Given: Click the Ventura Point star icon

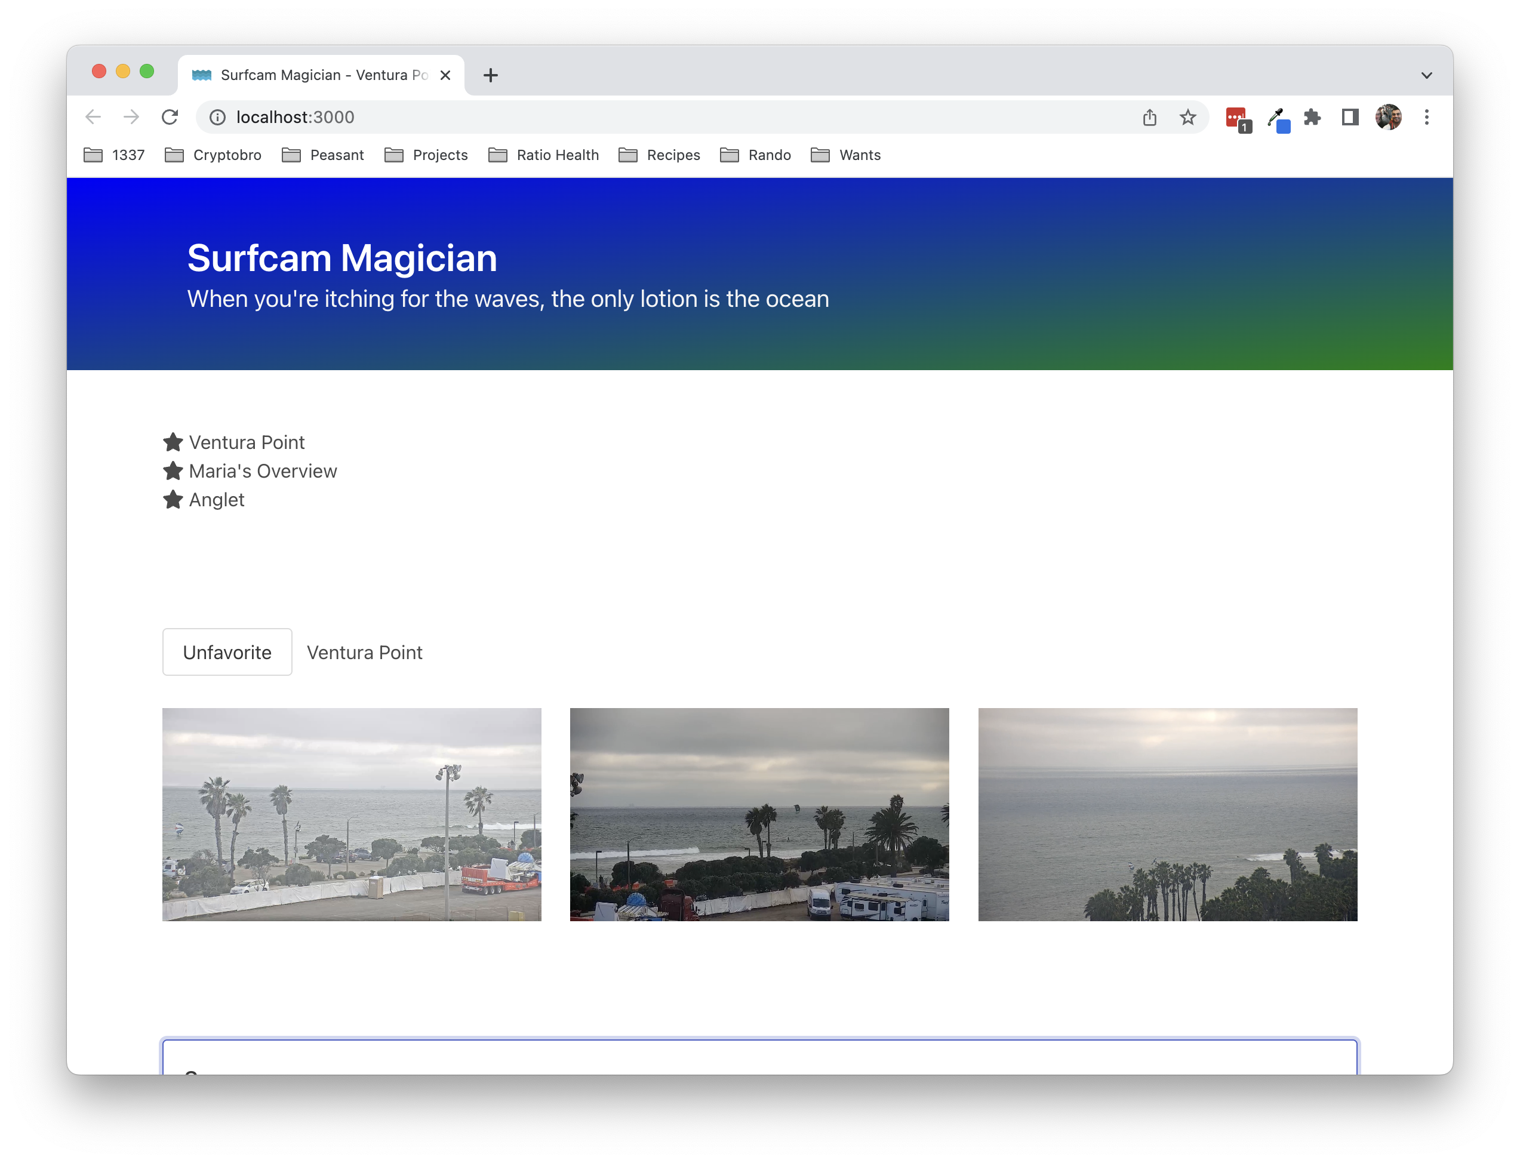Looking at the screenshot, I should point(174,442).
